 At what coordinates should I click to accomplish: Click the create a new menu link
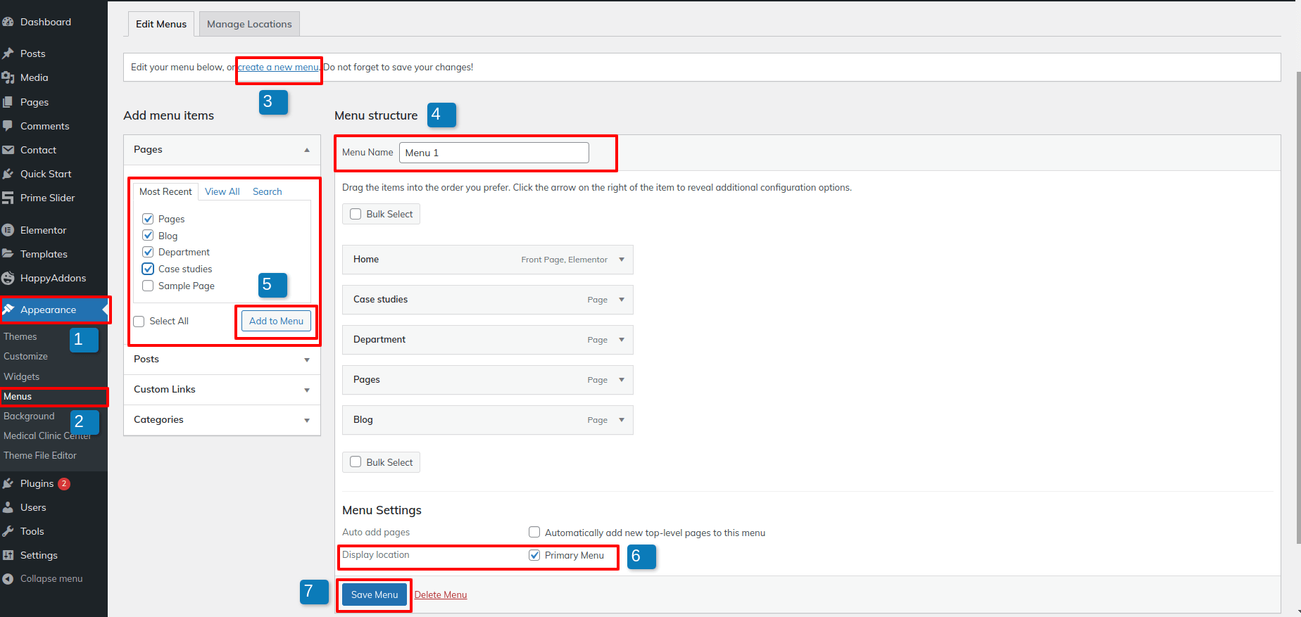[x=278, y=68]
